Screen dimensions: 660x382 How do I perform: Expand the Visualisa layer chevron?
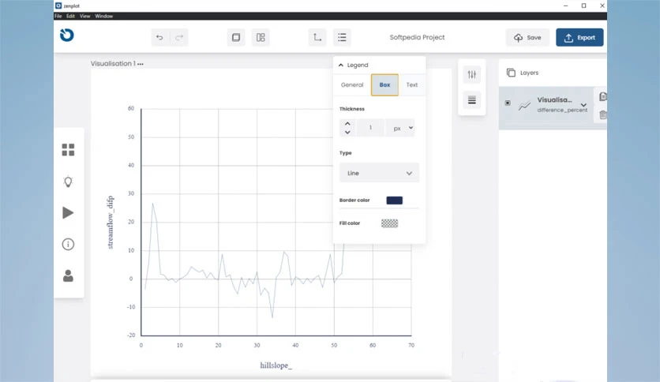click(583, 105)
